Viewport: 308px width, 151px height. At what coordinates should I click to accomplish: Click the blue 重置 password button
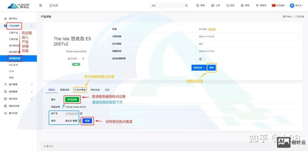tap(87, 121)
